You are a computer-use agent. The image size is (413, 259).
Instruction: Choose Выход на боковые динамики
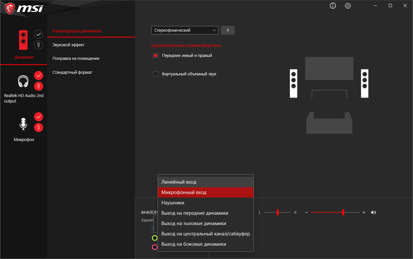pos(206,244)
